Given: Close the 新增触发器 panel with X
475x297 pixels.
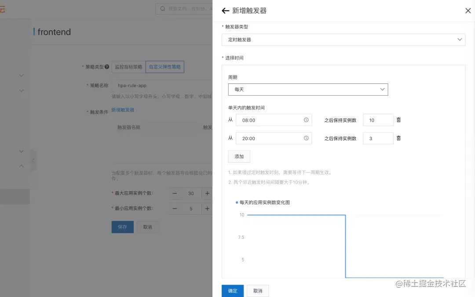Looking at the screenshot, I should (468, 11).
